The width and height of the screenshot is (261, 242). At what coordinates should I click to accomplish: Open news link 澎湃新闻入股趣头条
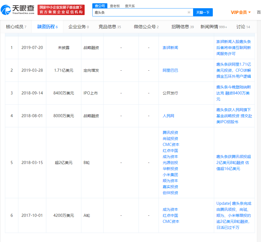click(234, 48)
